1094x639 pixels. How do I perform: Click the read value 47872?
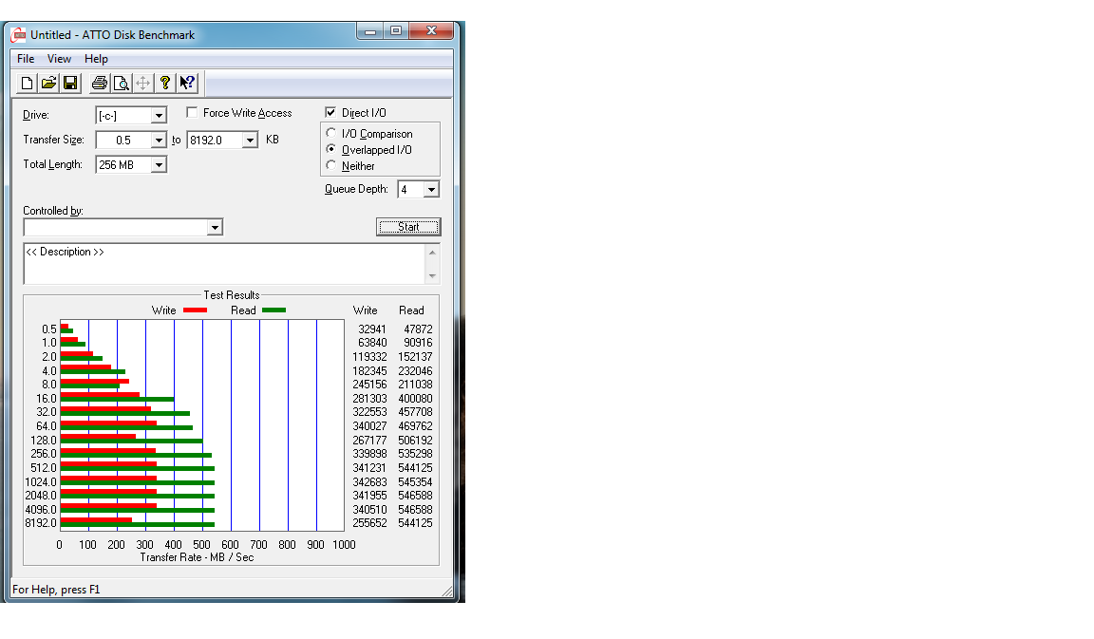418,329
